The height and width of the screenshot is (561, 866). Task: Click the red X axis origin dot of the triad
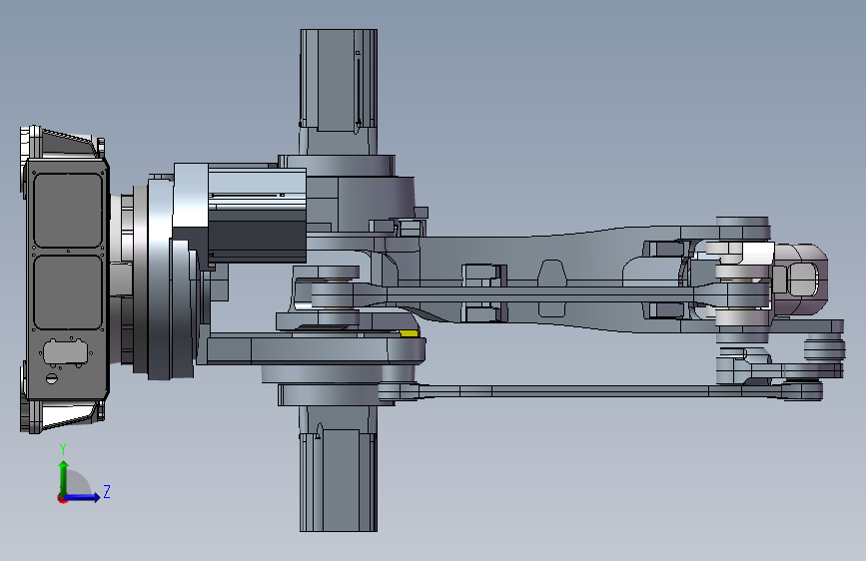tap(62, 498)
